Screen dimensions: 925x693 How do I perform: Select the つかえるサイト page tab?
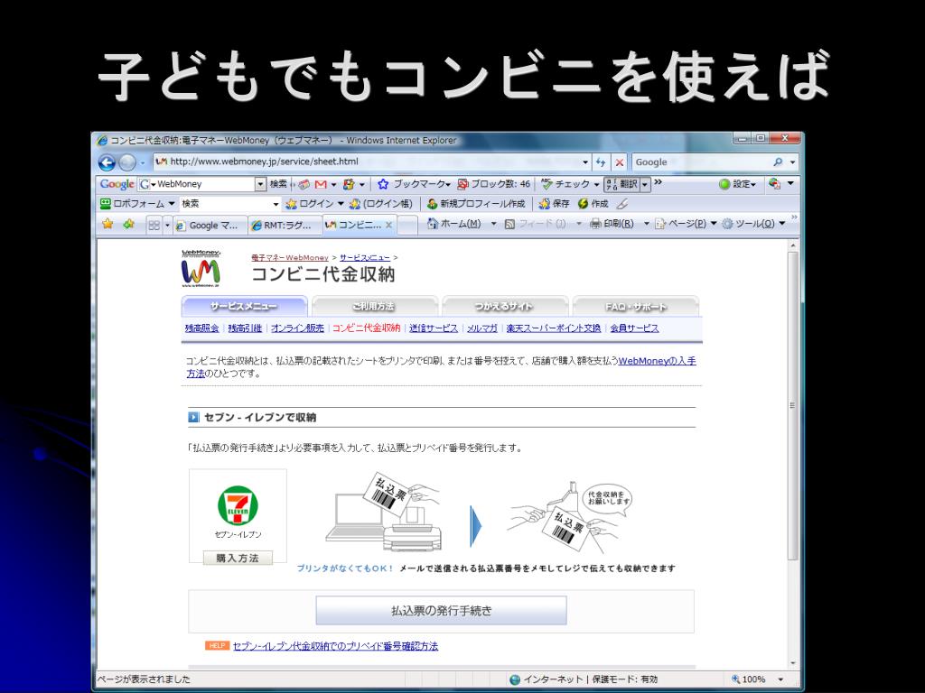point(504,307)
